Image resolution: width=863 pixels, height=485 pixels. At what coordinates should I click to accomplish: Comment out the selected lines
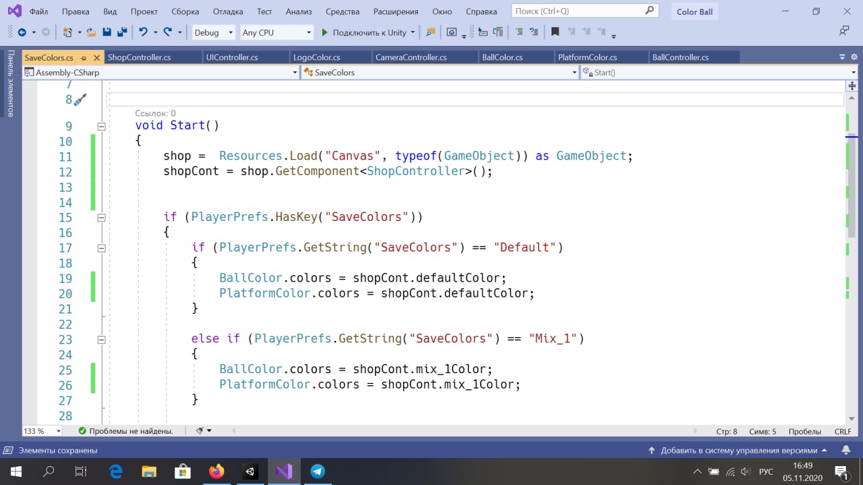[518, 32]
